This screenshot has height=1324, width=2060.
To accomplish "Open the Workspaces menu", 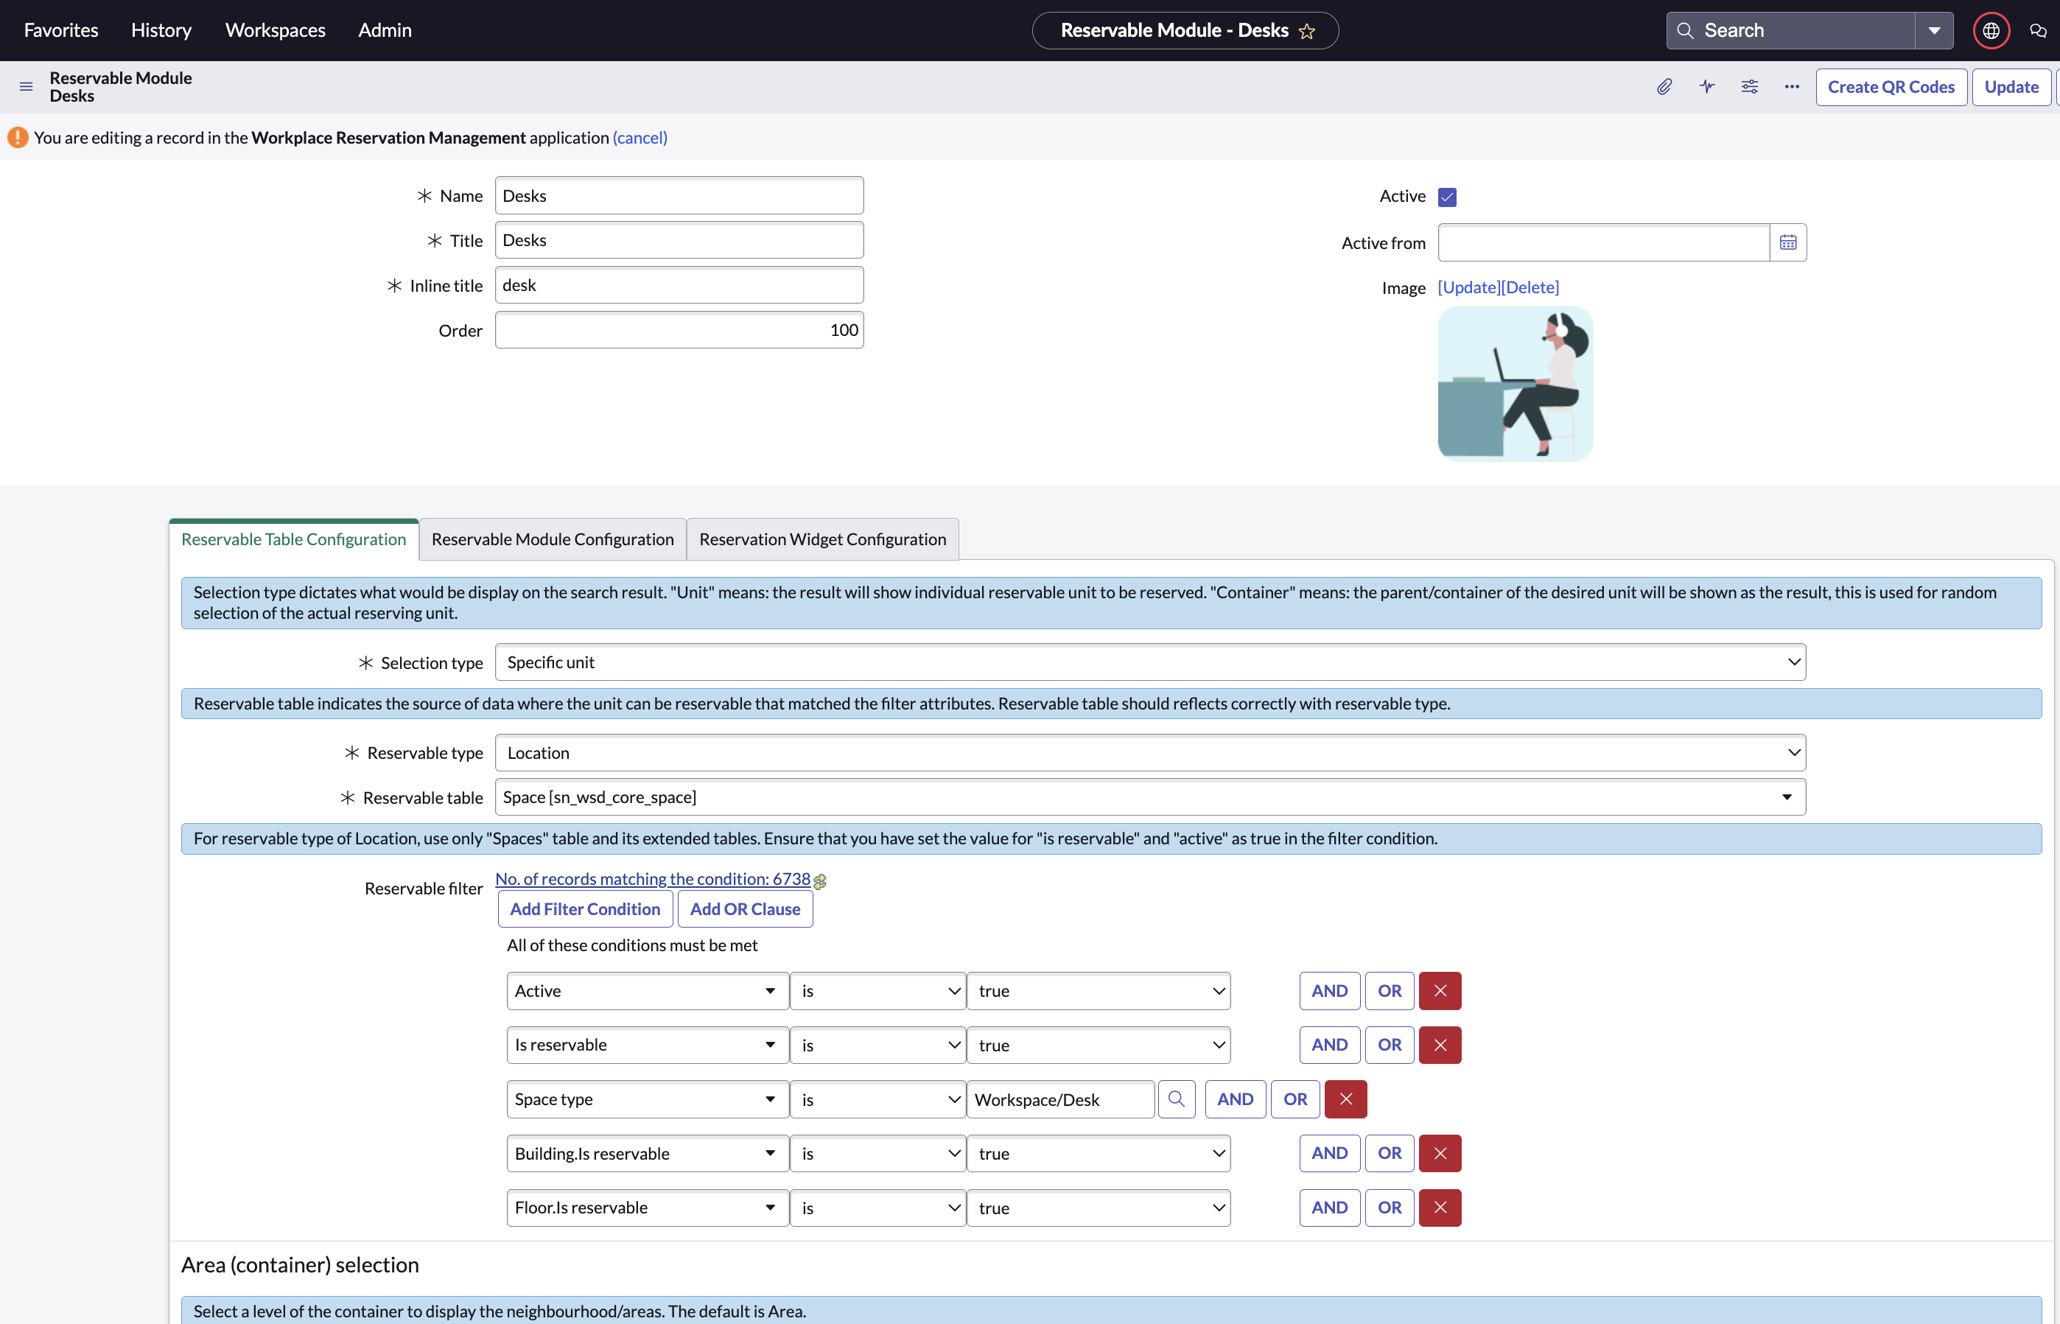I will [275, 30].
